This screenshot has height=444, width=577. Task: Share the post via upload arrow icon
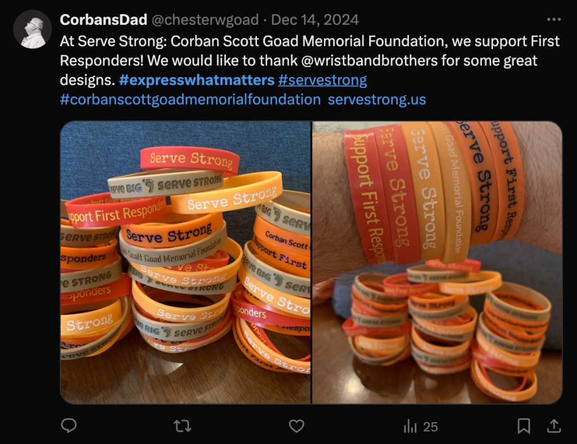point(554,426)
